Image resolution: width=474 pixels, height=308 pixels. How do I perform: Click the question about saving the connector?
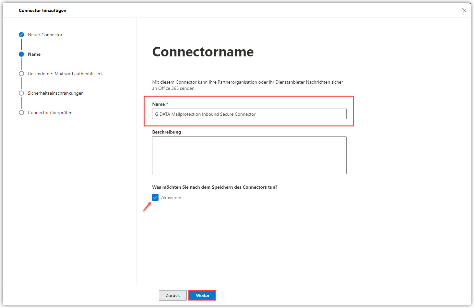click(x=215, y=187)
